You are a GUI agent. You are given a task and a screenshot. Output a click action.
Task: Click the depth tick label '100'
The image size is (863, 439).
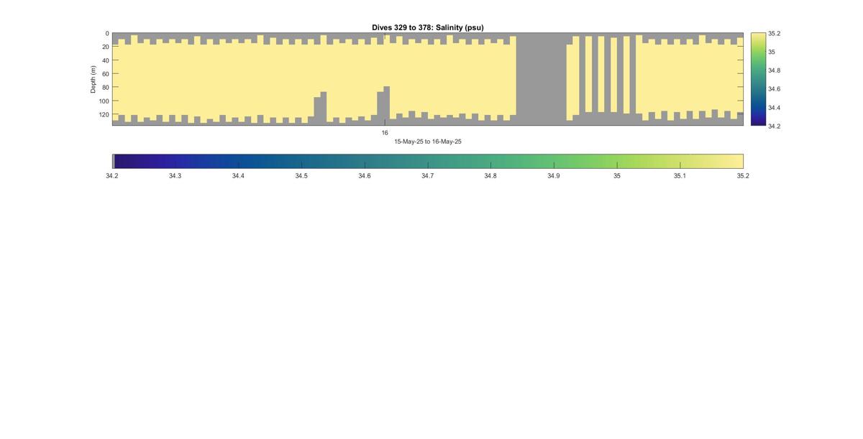[x=104, y=101]
